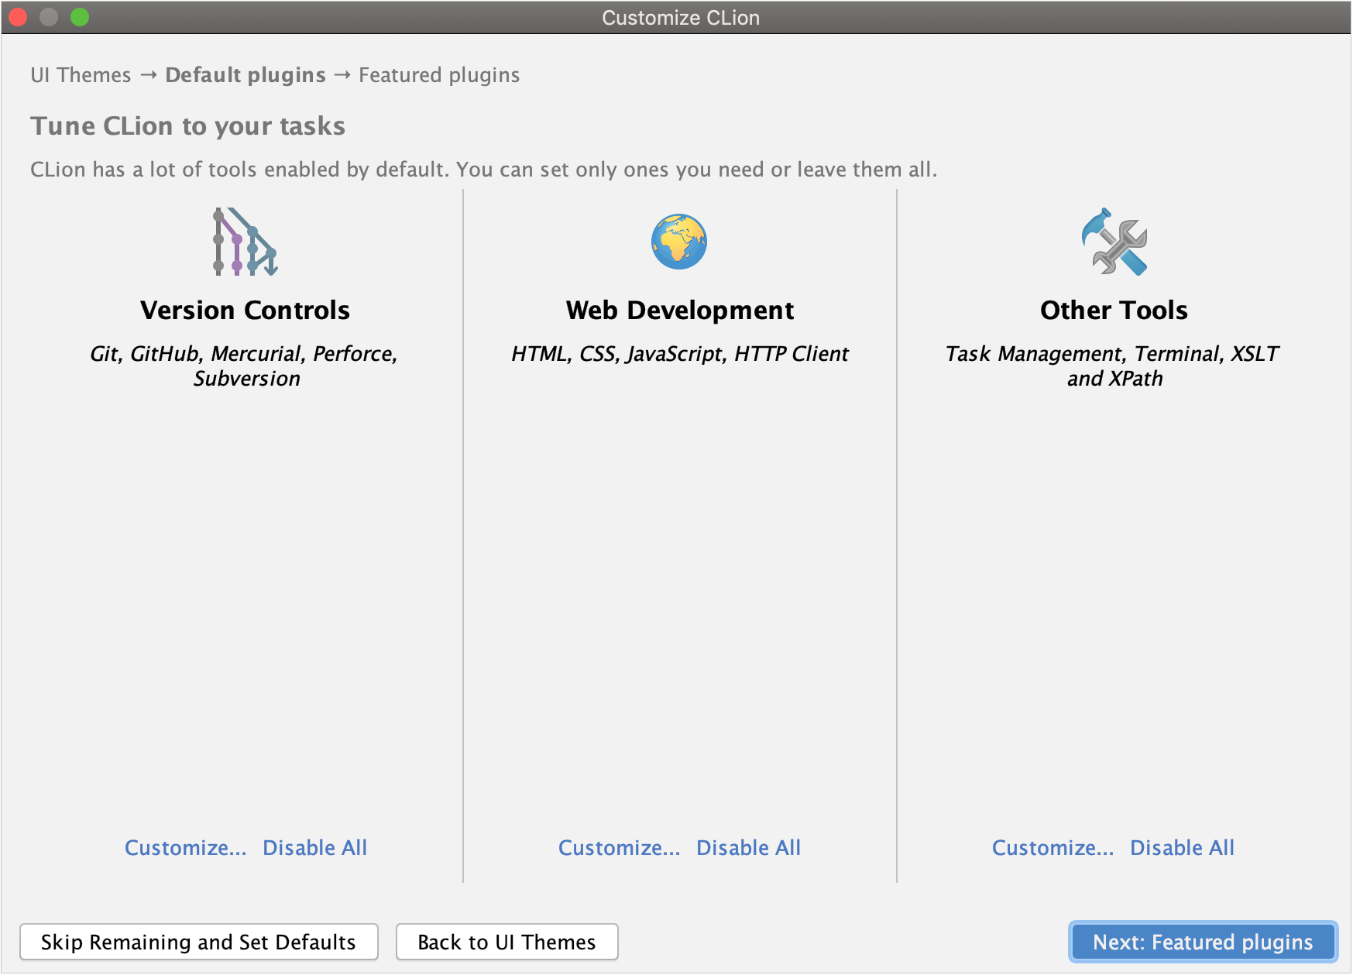
Task: Click the Git, GitHub, Mercurial description text
Action: 245,366
